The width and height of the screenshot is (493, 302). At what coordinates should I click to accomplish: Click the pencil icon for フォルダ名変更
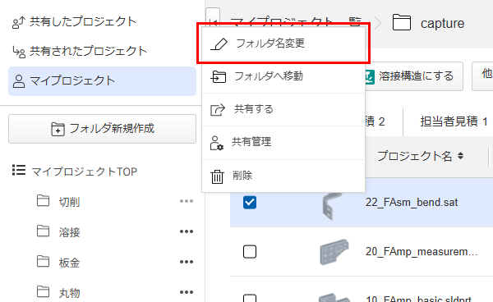[219, 44]
